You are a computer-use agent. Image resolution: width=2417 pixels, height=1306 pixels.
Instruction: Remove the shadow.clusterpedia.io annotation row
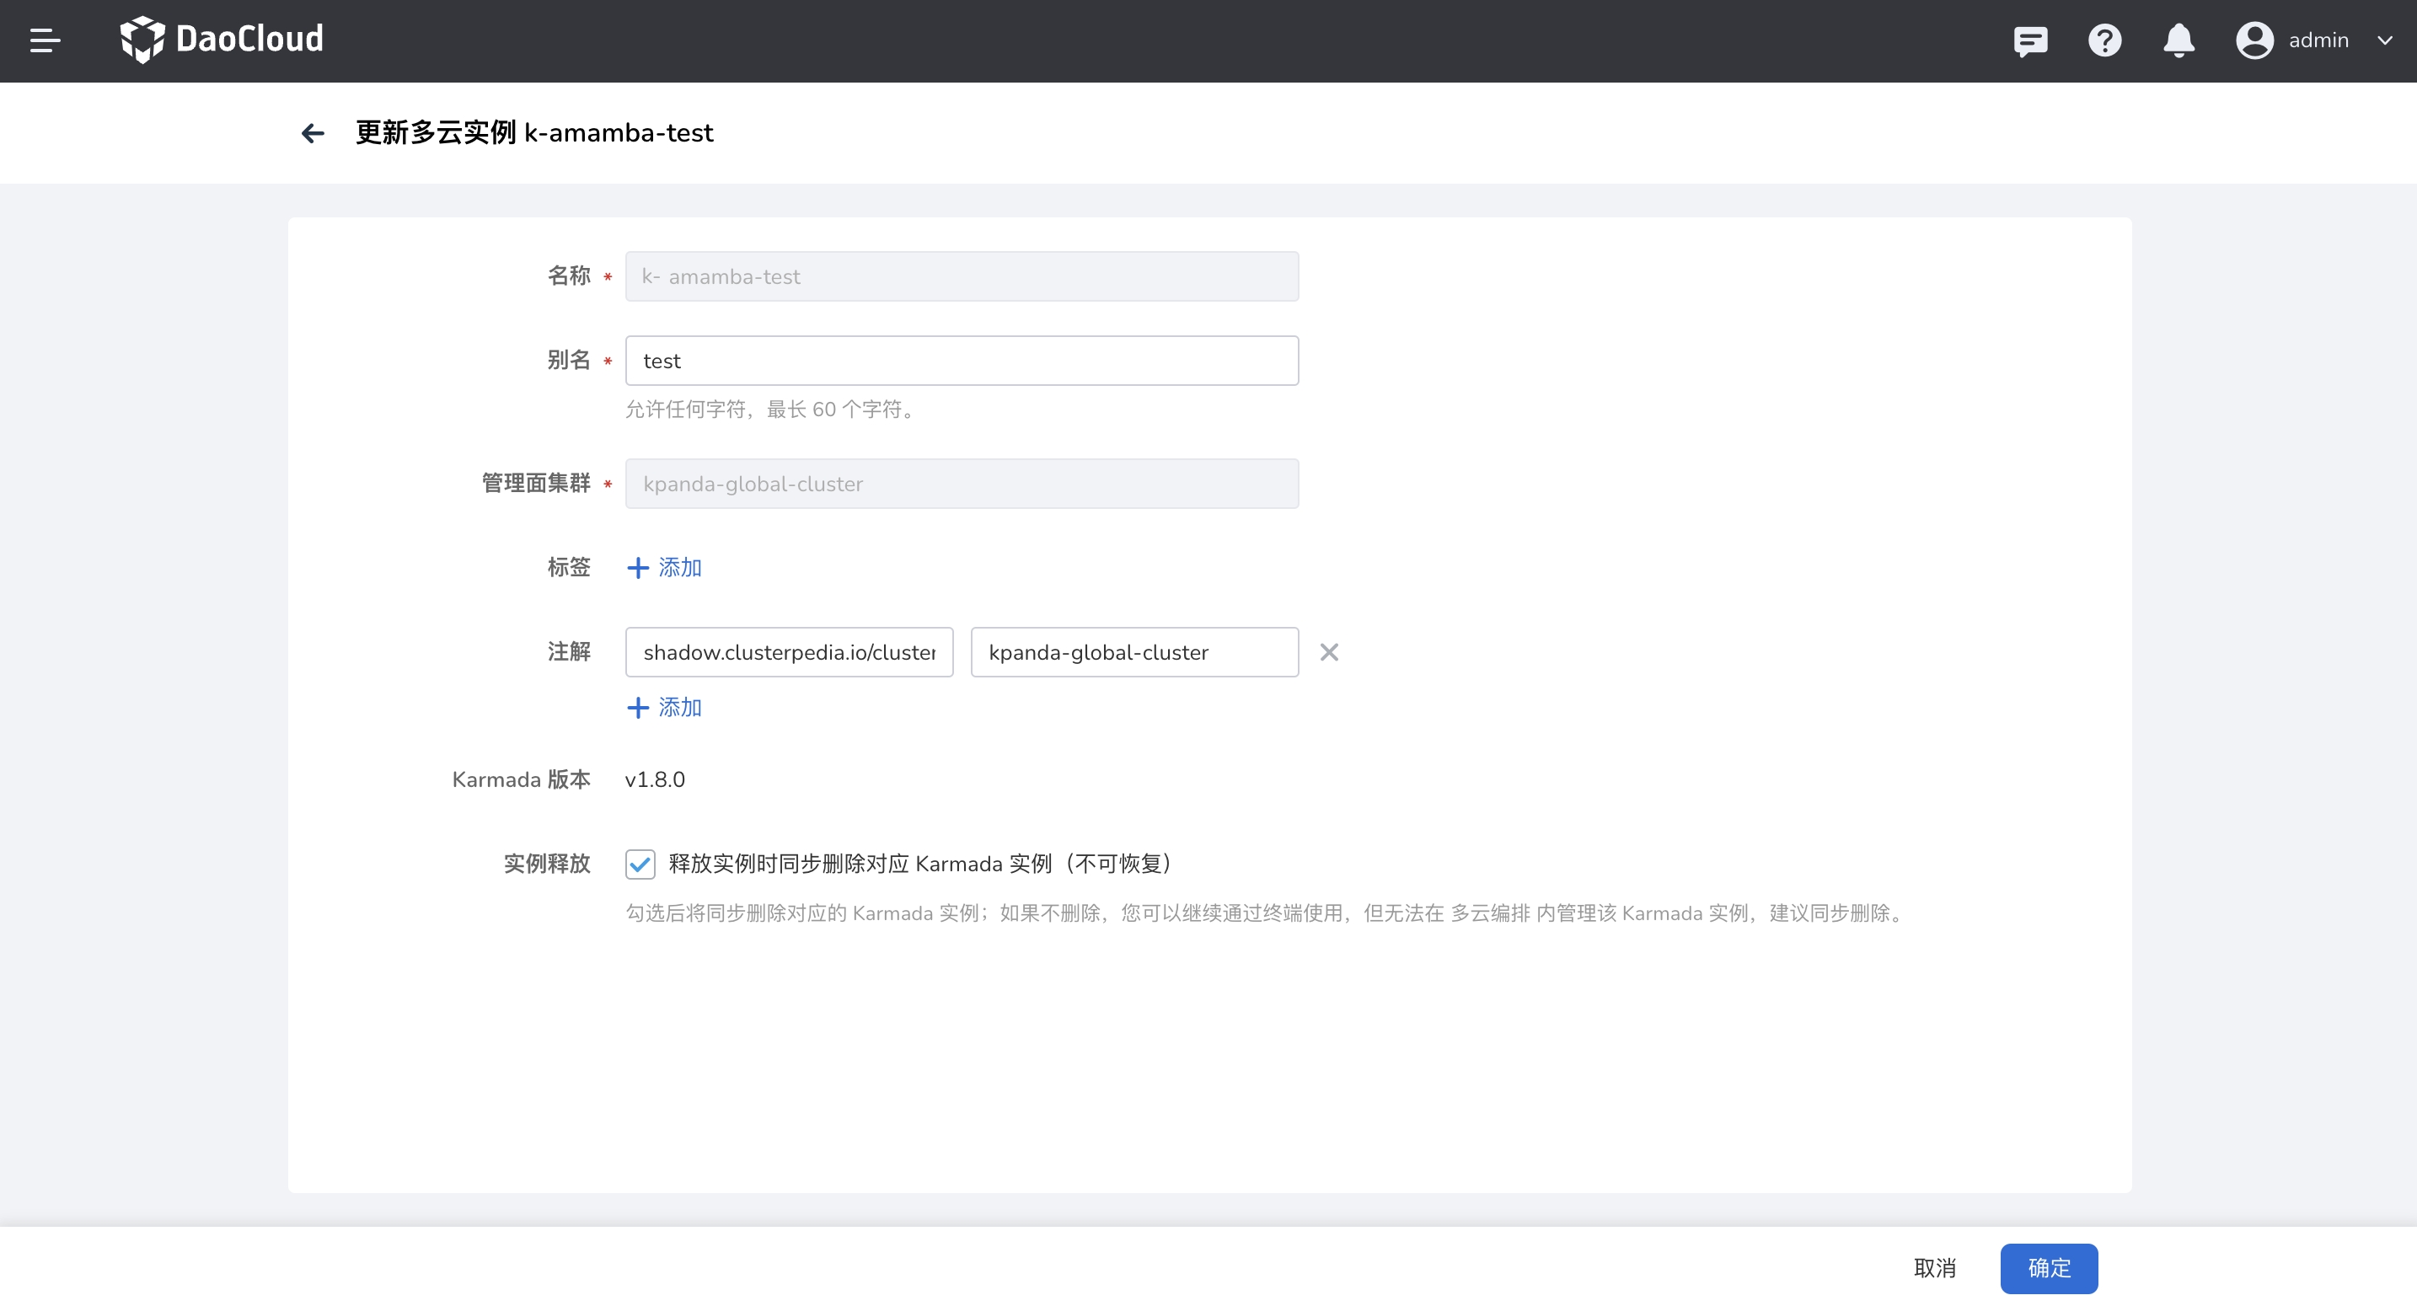(x=1329, y=652)
